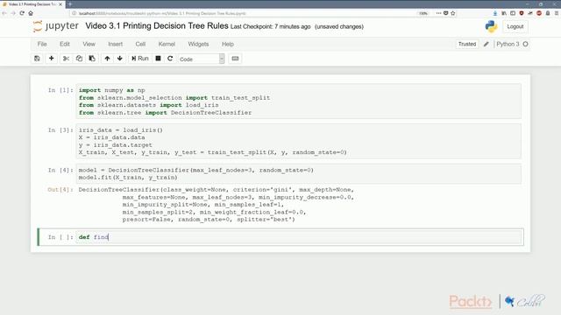Open the Firefox hamburger menu
Image resolution: width=561 pixels, height=315 pixels.
(557, 13)
